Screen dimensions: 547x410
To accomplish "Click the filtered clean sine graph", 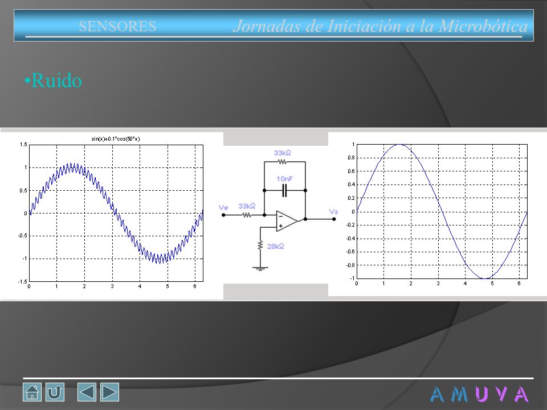I will 438,214.
